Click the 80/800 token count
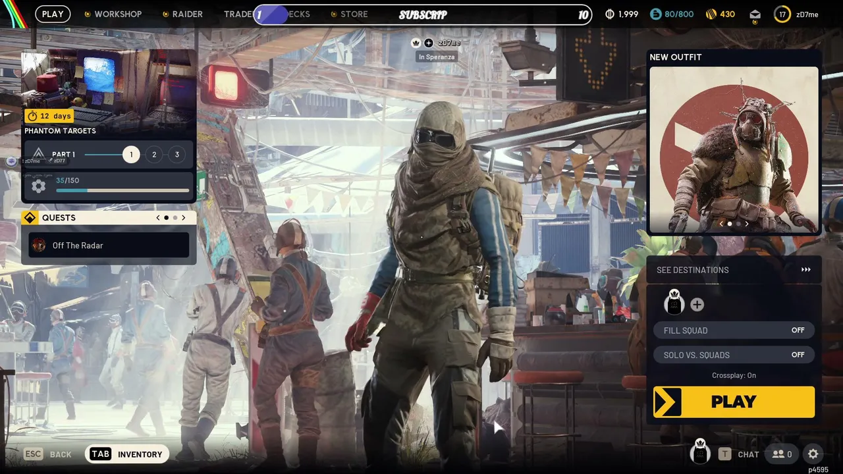843x474 pixels. tap(679, 14)
